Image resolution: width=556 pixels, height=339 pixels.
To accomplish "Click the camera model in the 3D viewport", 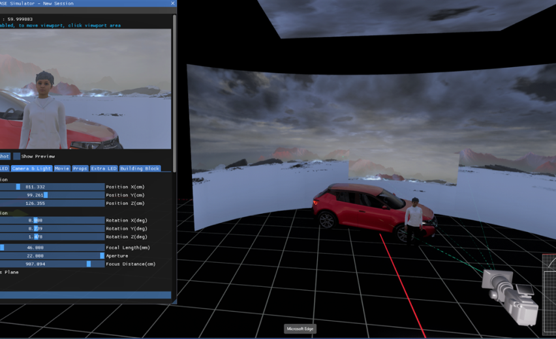I will (x=509, y=290).
